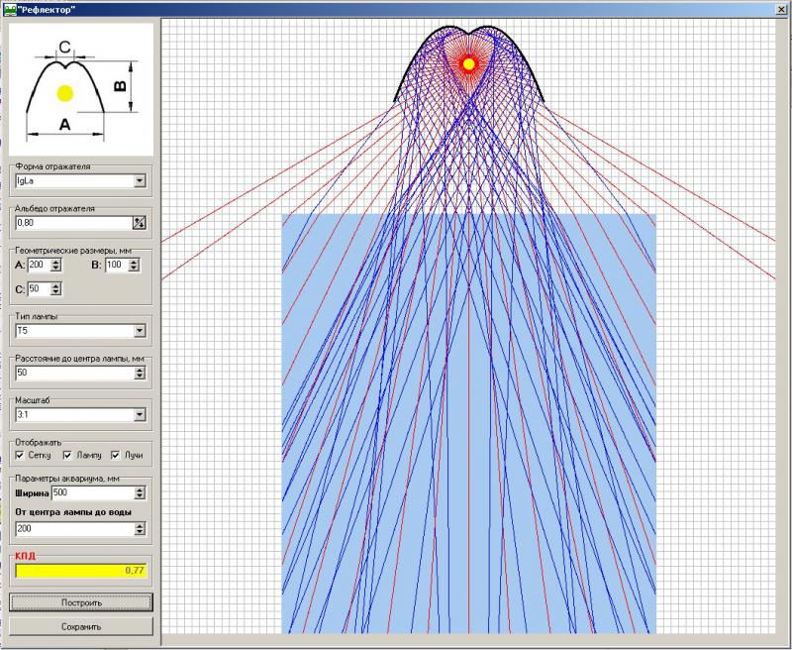This screenshot has height=650, width=792.
Task: Click the yellow lamp in the ray diagram
Action: coord(469,63)
